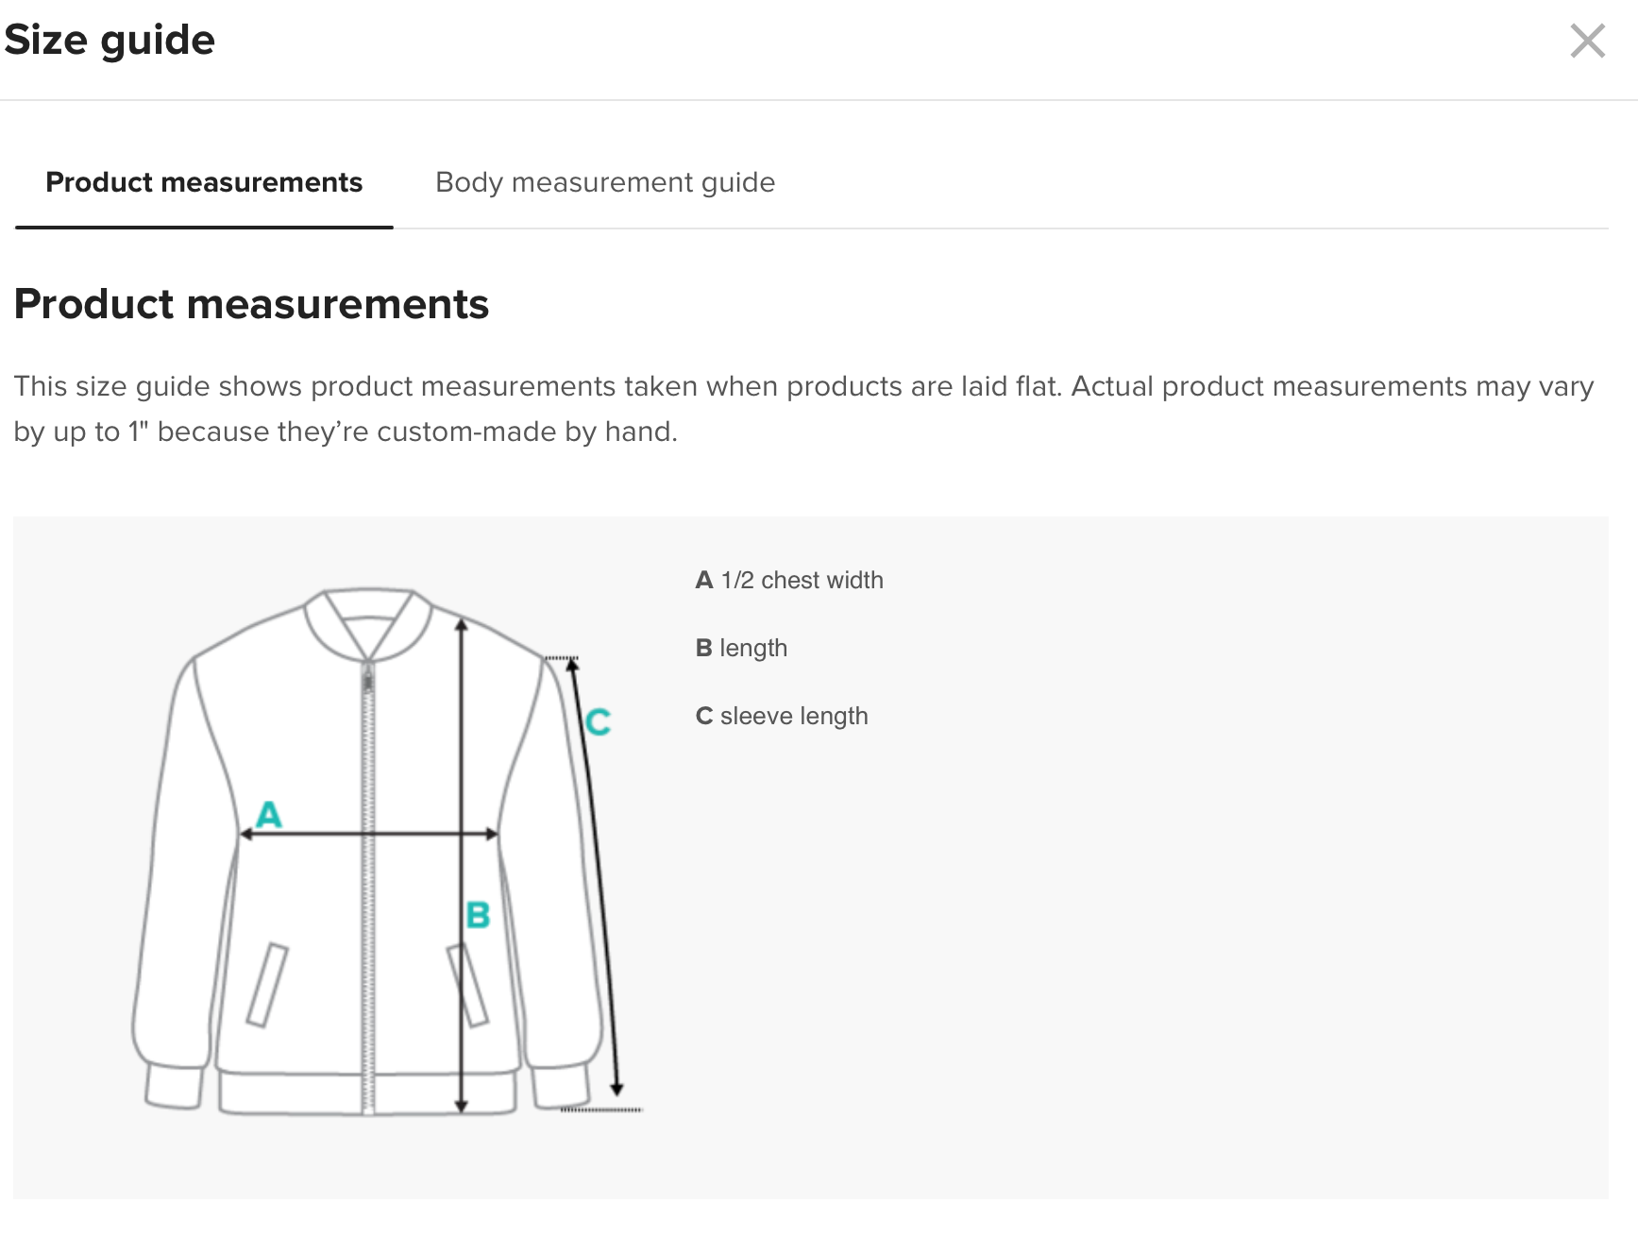Image resolution: width=1638 pixels, height=1253 pixels.
Task: Click the left sleeve cuff of jacket
Action: [x=175, y=1086]
